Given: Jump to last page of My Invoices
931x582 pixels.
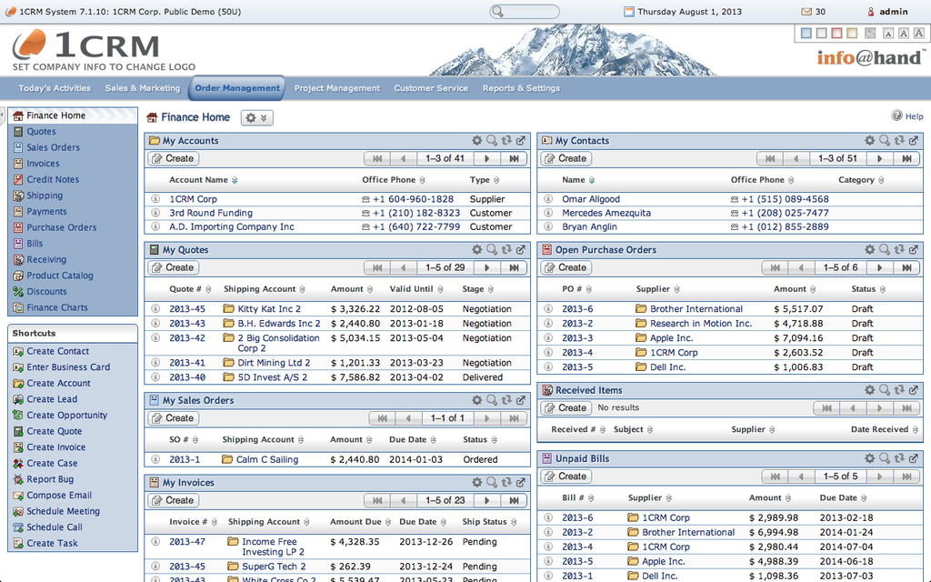Looking at the screenshot, I should [x=515, y=501].
